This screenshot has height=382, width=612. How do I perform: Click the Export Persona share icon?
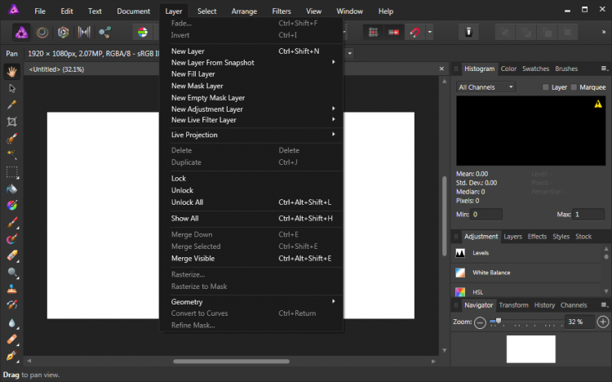105,33
